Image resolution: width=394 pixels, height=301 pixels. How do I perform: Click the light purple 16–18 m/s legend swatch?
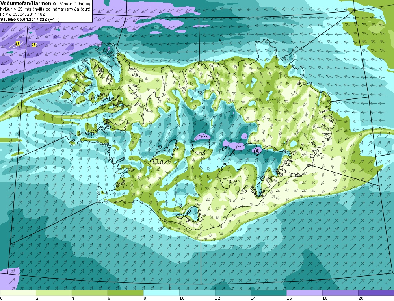[x=305, y=293]
